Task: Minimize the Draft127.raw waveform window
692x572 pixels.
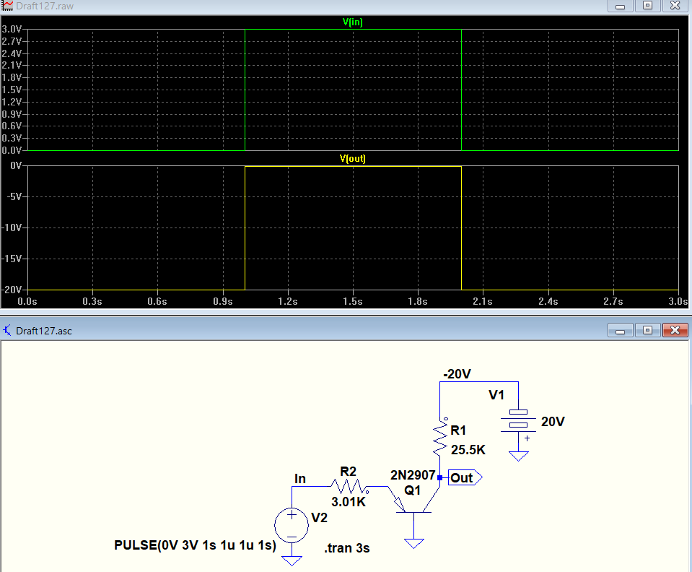Action: pos(620,6)
